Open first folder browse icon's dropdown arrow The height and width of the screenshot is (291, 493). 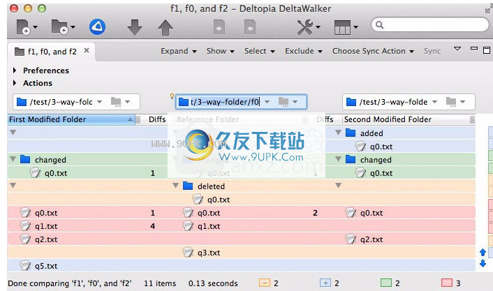point(127,102)
